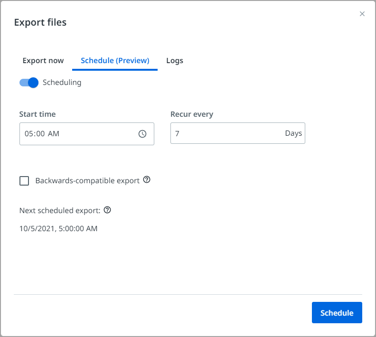Click the Days unit in recurrence field
Image resolution: width=376 pixels, height=337 pixels.
(293, 133)
